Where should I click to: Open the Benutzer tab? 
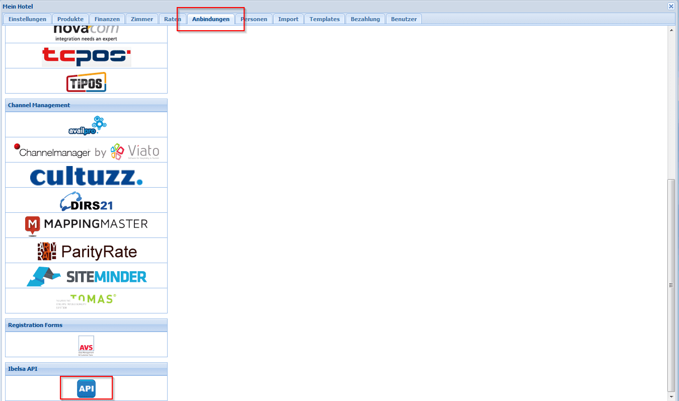[x=404, y=19]
